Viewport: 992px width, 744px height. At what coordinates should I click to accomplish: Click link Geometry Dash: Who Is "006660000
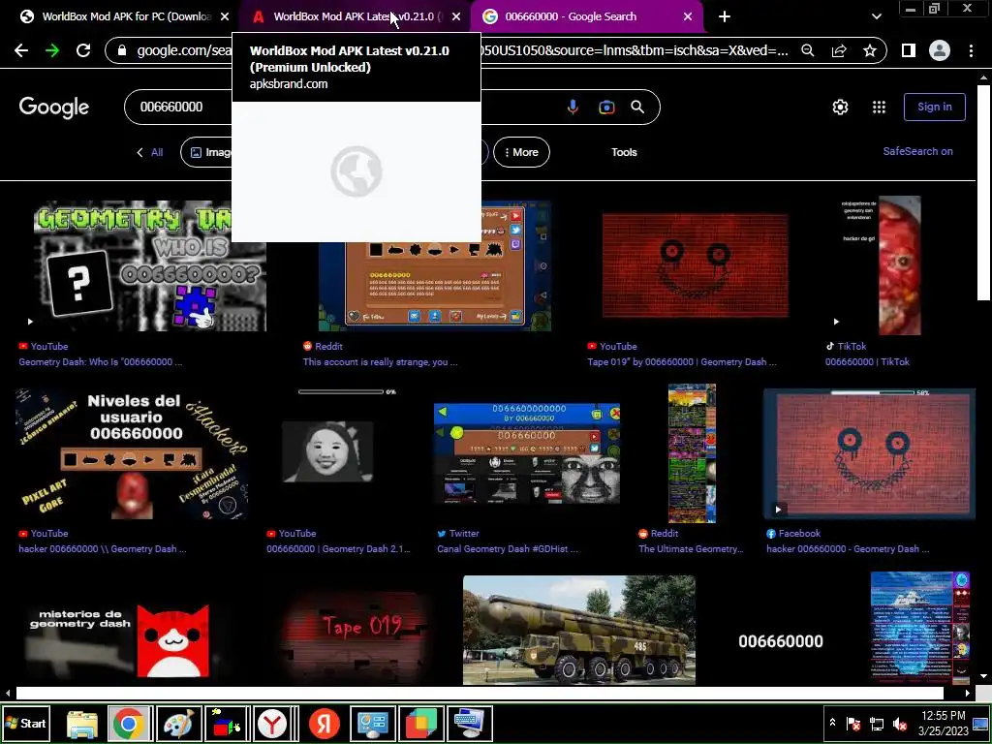(100, 362)
